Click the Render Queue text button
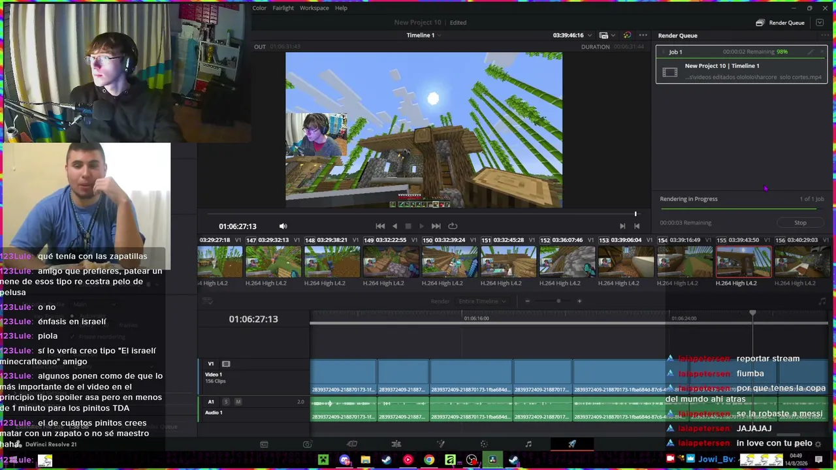The height and width of the screenshot is (470, 836). (786, 23)
